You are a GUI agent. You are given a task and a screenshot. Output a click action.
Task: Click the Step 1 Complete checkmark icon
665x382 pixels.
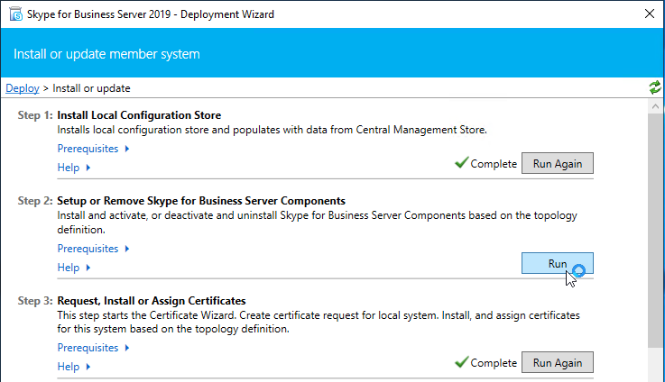click(461, 163)
